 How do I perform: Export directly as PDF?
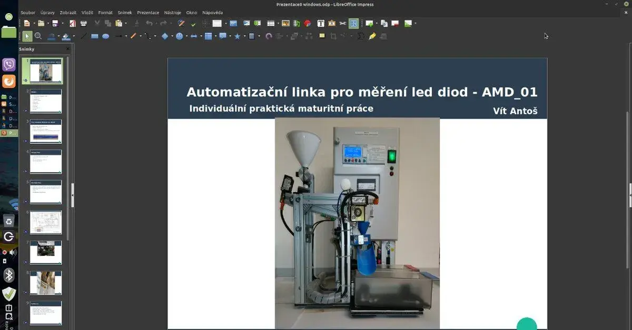73,23
